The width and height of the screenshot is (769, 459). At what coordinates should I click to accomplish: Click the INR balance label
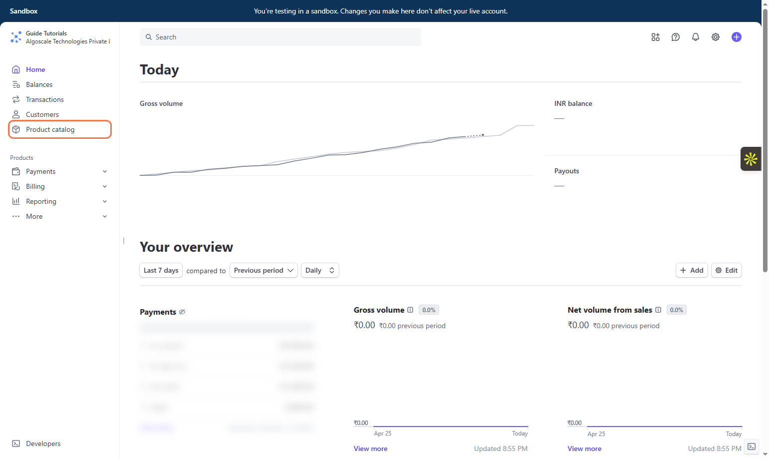pos(573,103)
